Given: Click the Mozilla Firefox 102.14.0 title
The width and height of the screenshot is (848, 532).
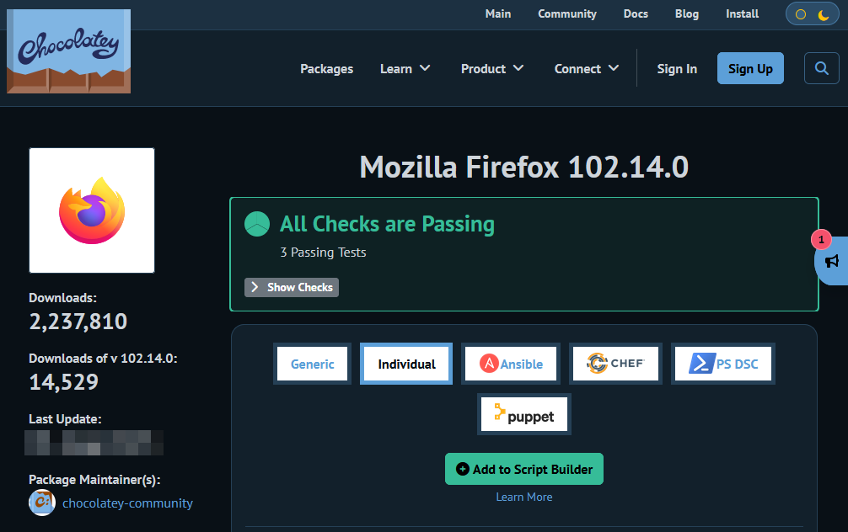Looking at the screenshot, I should [x=524, y=167].
